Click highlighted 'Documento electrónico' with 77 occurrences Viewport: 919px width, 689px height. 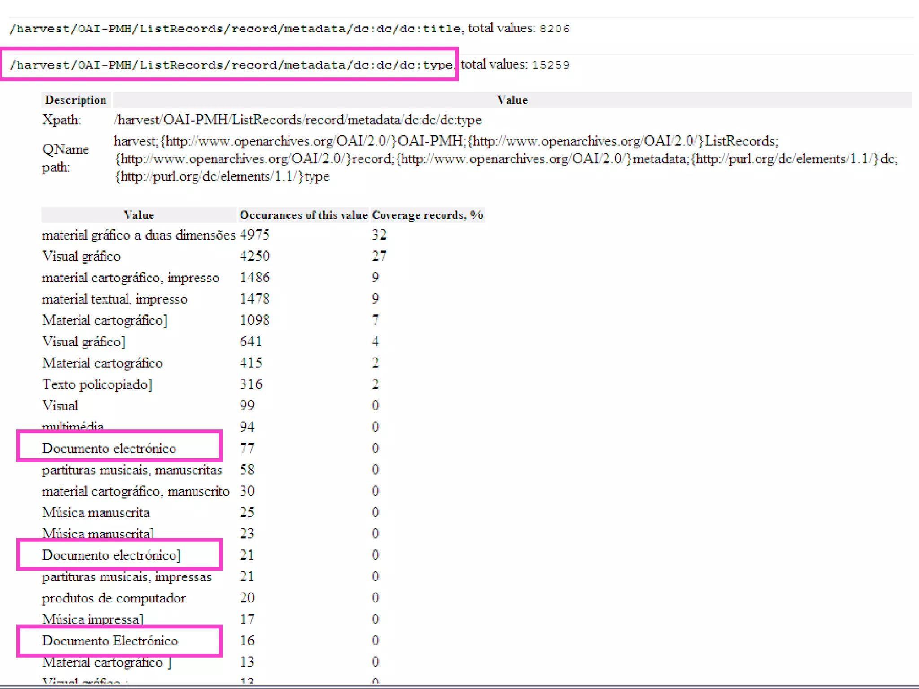109,449
